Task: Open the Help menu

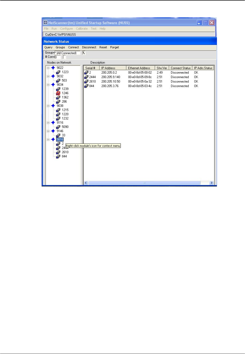Action: tap(103, 29)
